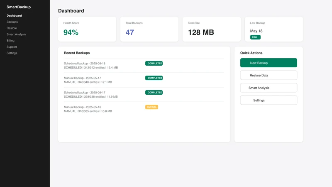
Task: Open Settings from the sidebar
Action: click(12, 53)
